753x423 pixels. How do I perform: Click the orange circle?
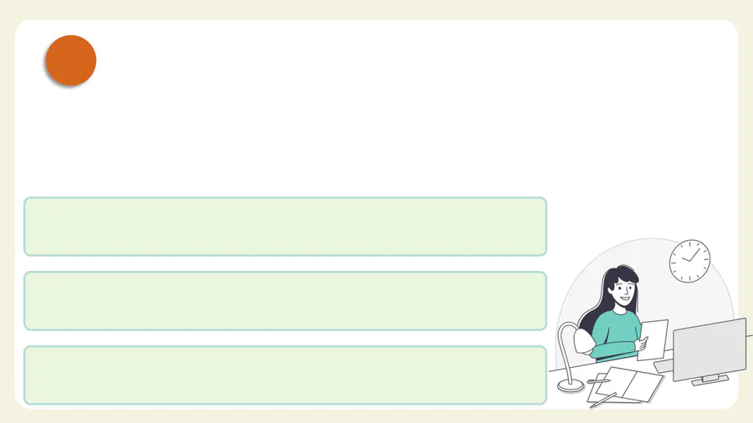71,60
